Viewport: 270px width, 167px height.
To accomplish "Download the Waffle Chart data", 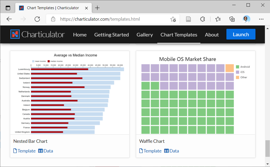I will (x=172, y=151).
